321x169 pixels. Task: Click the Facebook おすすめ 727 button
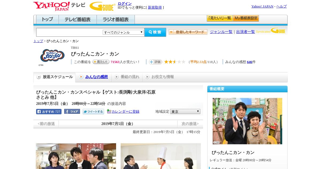tap(49, 112)
